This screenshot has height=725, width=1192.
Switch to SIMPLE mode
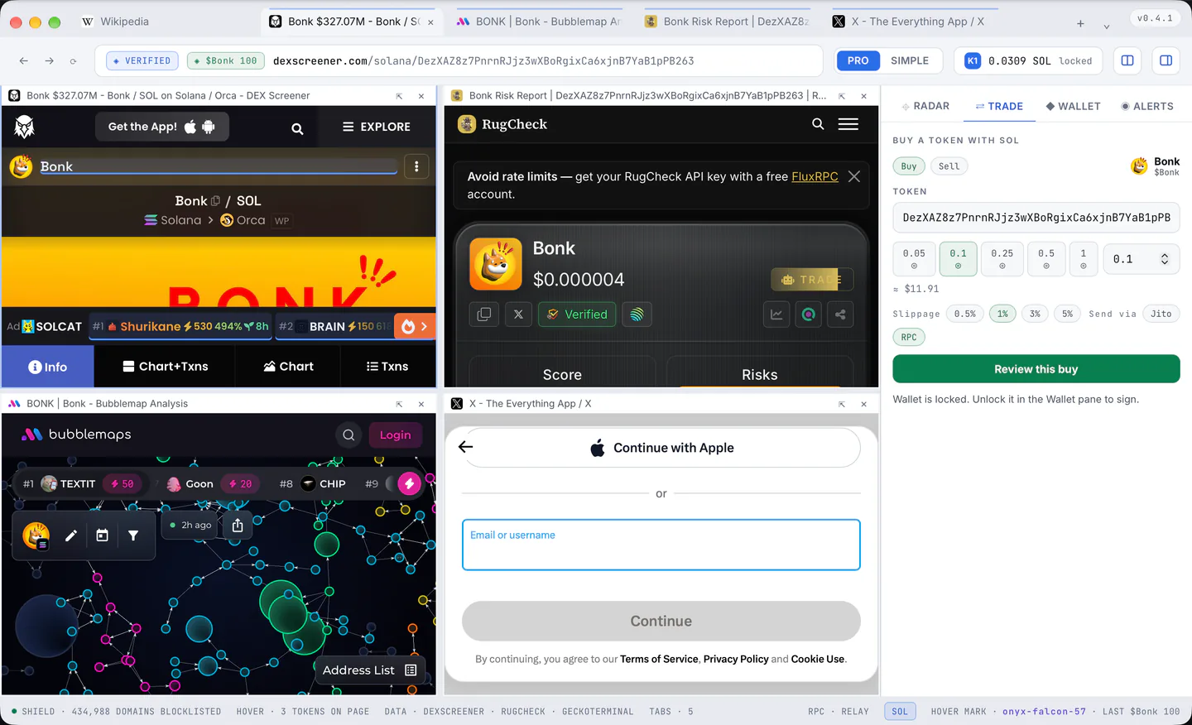[910, 60]
